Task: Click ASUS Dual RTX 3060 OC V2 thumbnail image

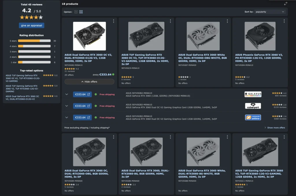Action: [x=89, y=36]
